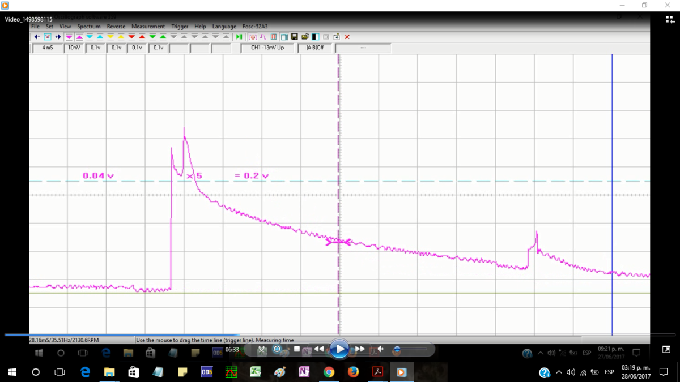The image size is (680, 382).
Task: Click the magenta channel down-arrow icon
Action: [69, 37]
